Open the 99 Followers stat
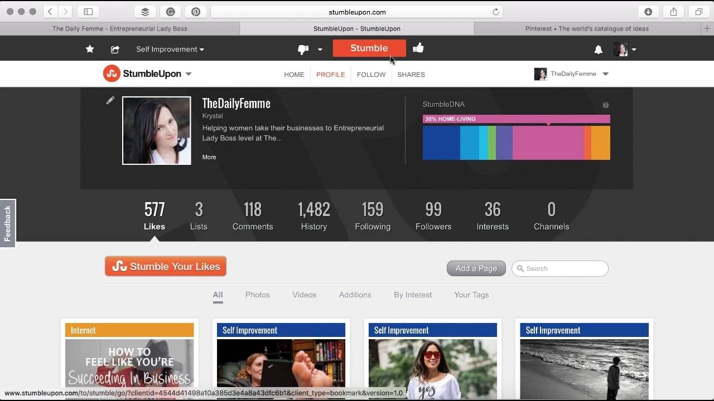Viewport: 714px width, 401px height. (433, 216)
